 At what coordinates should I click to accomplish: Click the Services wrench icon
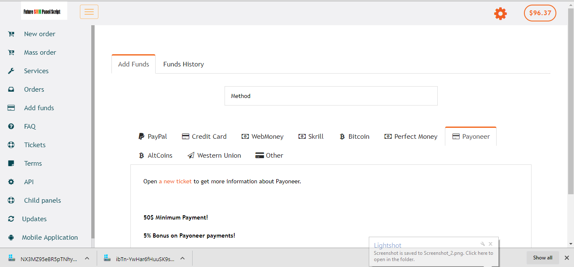click(11, 71)
